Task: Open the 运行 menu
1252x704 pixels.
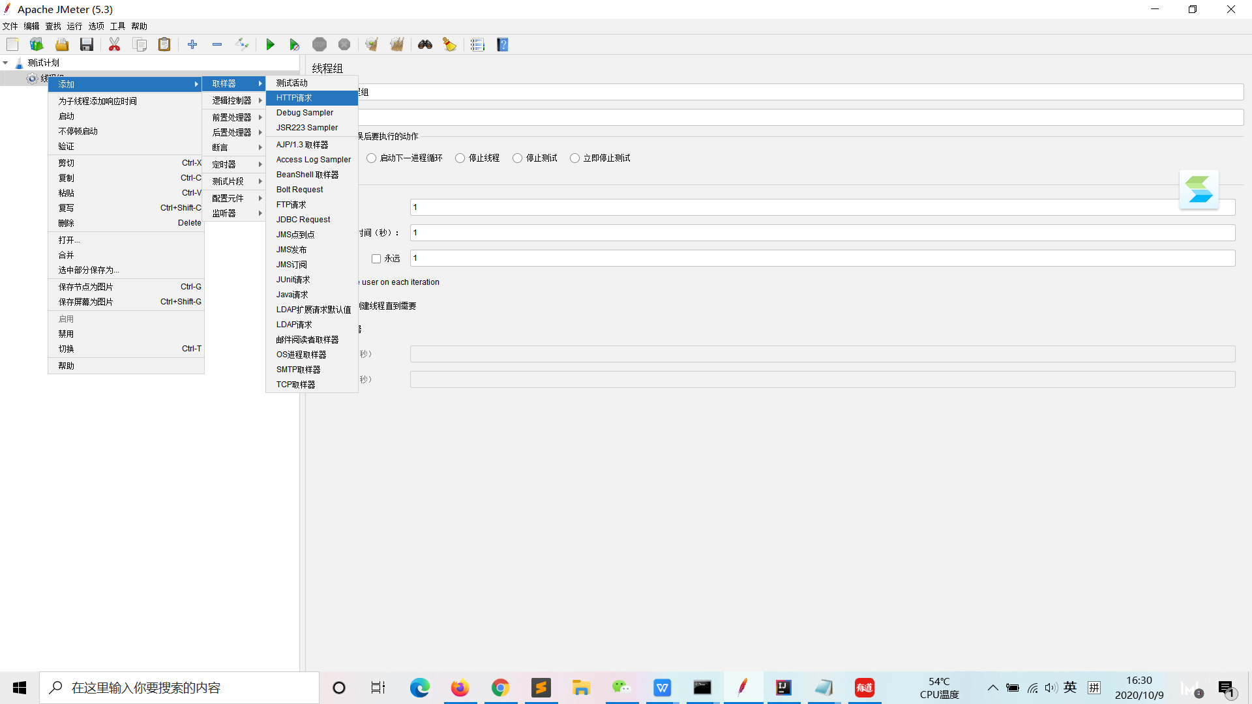Action: pyautogui.click(x=75, y=26)
